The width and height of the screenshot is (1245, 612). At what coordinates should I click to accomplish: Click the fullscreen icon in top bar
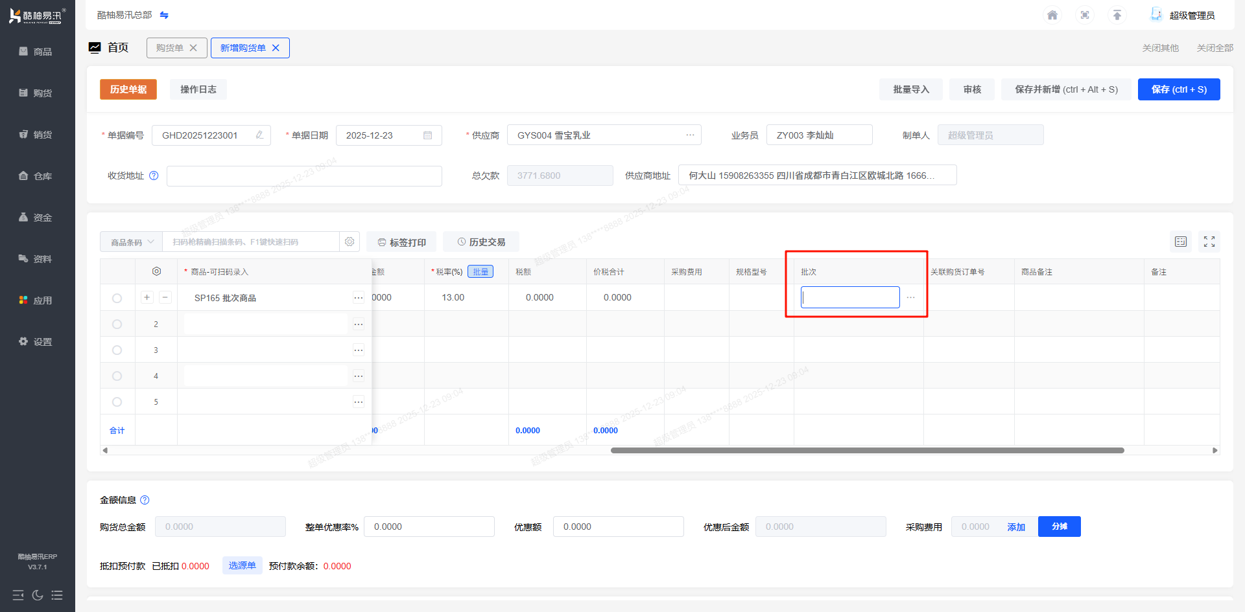1085,15
